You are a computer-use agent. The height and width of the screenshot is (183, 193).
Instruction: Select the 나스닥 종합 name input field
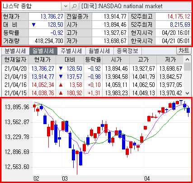[31, 6]
